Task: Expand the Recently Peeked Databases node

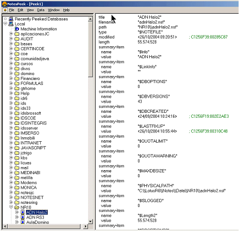Action: coord(5,19)
